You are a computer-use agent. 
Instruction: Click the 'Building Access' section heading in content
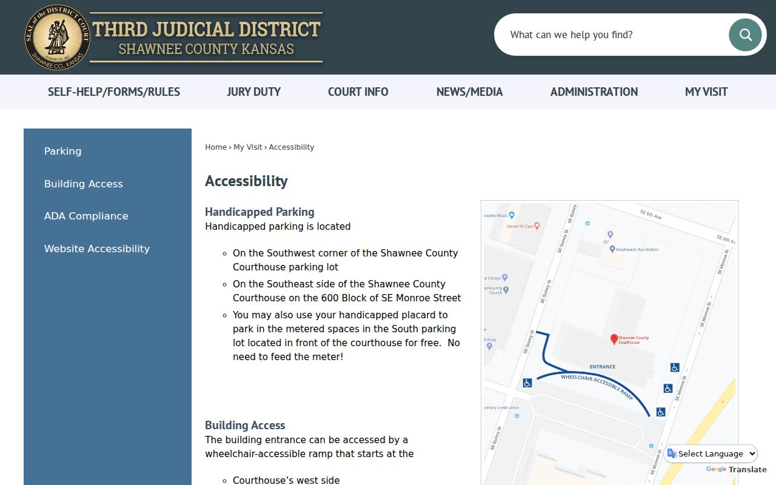click(x=245, y=425)
